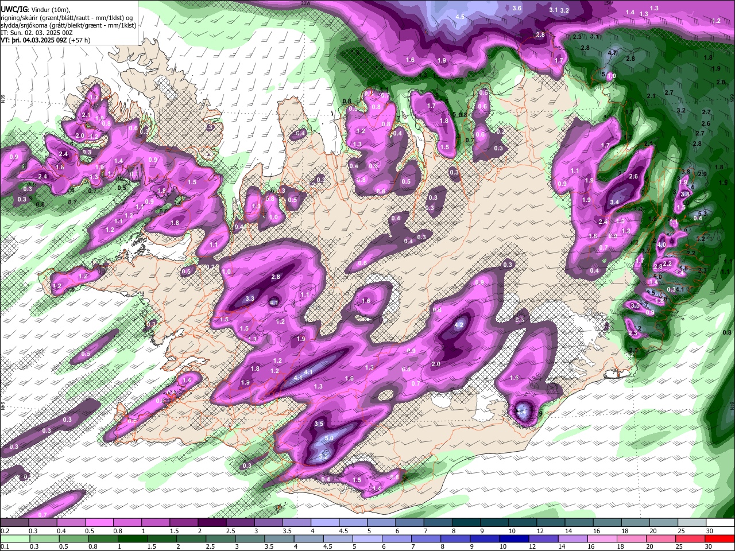Select the white swatch above 30 in the snow legend

pos(721,523)
